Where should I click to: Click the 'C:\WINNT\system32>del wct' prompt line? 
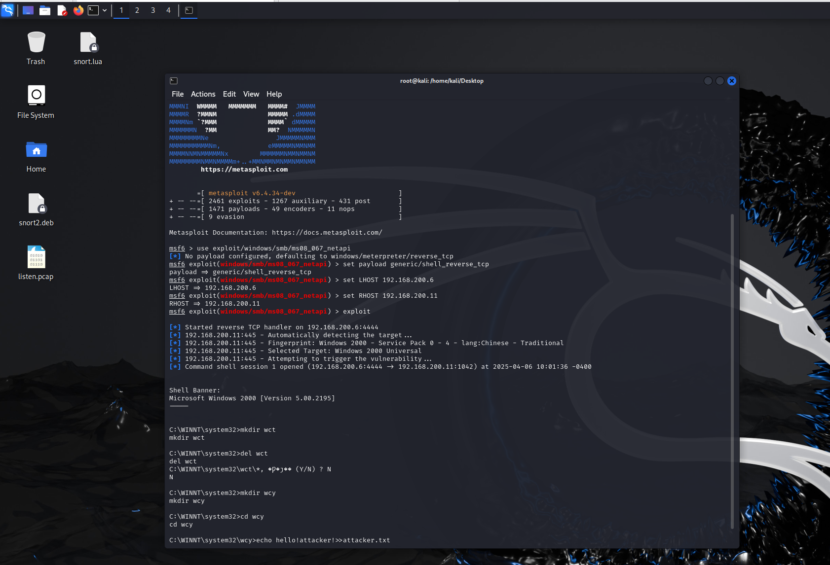coord(219,454)
